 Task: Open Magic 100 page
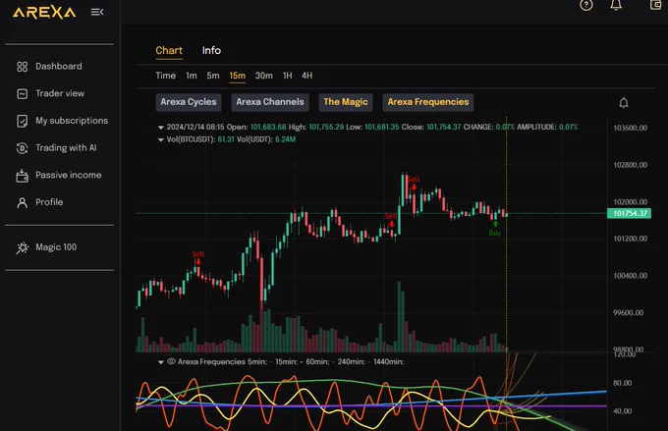[56, 247]
